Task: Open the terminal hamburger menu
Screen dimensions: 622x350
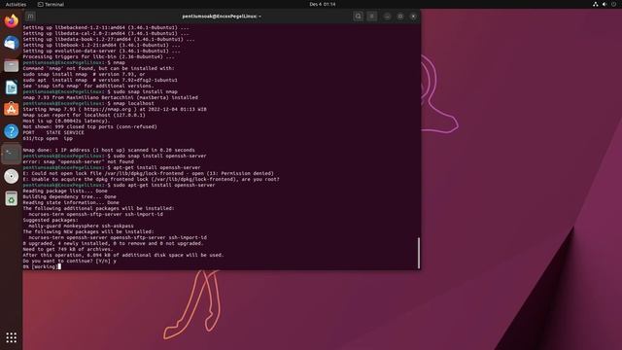Action: [x=371, y=17]
